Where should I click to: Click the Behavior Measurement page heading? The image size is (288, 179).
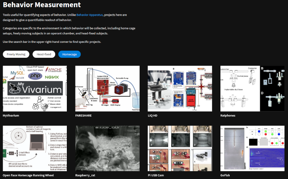pyautogui.click(x=42, y=4)
